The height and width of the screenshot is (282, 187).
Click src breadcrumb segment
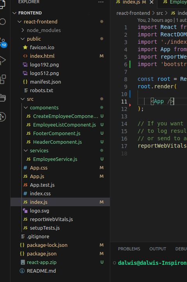pos(160,13)
